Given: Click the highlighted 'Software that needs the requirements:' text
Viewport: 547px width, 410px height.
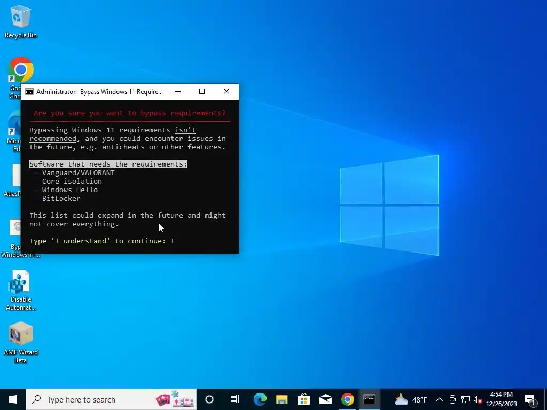Looking at the screenshot, I should tap(108, 164).
